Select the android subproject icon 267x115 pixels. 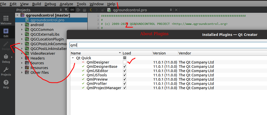[27, 25]
